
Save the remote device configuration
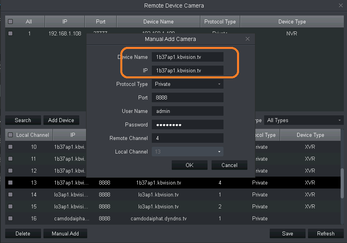tap(287, 234)
